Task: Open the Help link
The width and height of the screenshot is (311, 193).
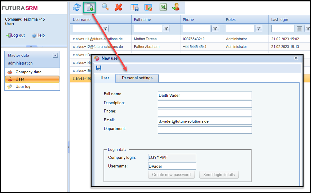Action: point(40,35)
